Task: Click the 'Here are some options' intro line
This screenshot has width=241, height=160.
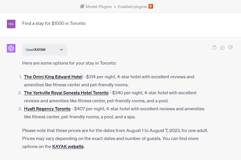Action: click(69, 63)
